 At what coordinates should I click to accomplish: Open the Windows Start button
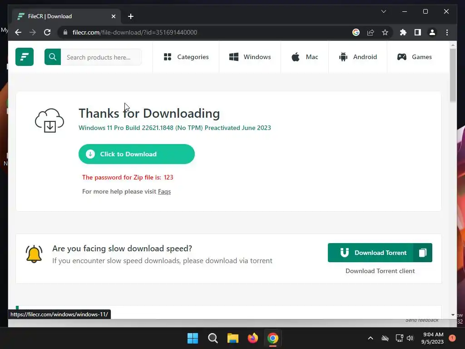193,338
